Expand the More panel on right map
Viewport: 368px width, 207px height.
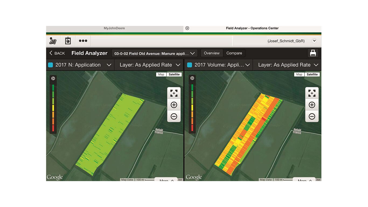pos(304,179)
